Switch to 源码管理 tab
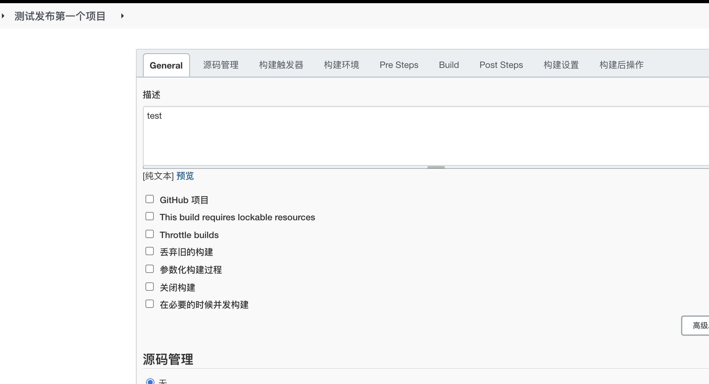709x384 pixels. pos(221,65)
